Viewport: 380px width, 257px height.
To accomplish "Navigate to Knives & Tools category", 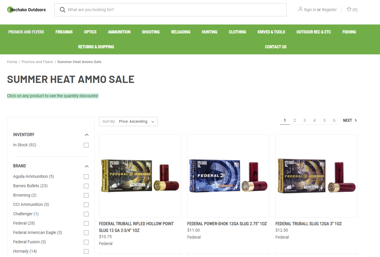I will pyautogui.click(x=271, y=32).
